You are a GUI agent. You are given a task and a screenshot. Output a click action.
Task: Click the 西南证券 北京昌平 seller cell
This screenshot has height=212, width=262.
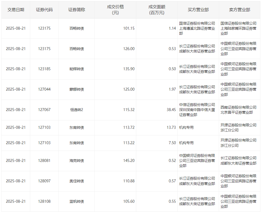pyautogui.click(x=238, y=110)
